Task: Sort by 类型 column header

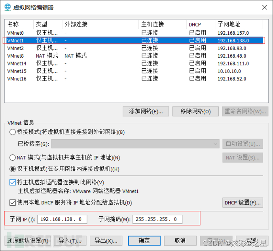Action: pos(48,24)
